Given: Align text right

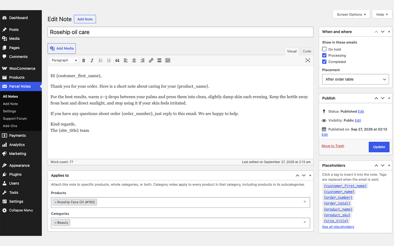Looking at the screenshot, I should click(x=143, y=60).
